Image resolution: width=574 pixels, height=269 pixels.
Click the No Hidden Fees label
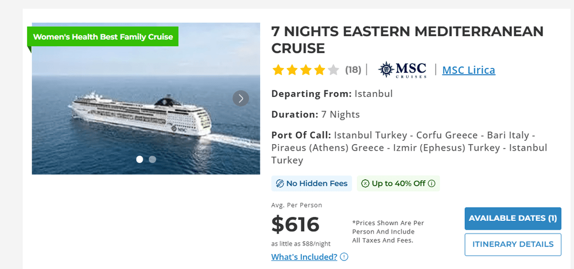pos(317,184)
